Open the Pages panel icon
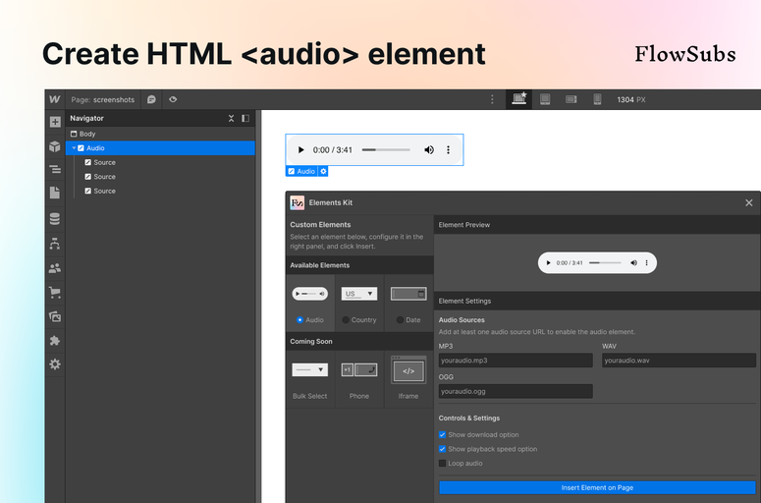The height and width of the screenshot is (503, 761). (55, 193)
